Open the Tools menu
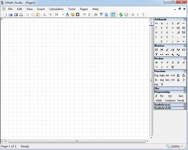Viewport: 188px width, 150px height. (x=72, y=9)
